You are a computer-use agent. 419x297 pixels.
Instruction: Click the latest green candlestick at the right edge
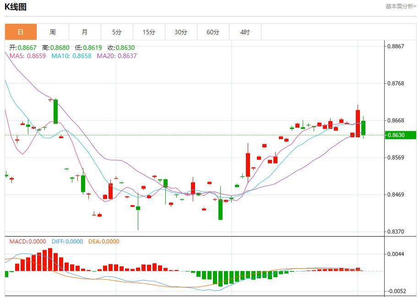click(364, 128)
